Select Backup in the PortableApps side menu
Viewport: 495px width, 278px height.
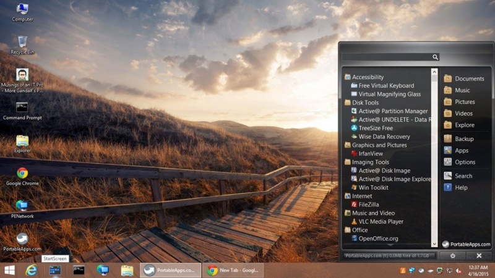click(463, 139)
